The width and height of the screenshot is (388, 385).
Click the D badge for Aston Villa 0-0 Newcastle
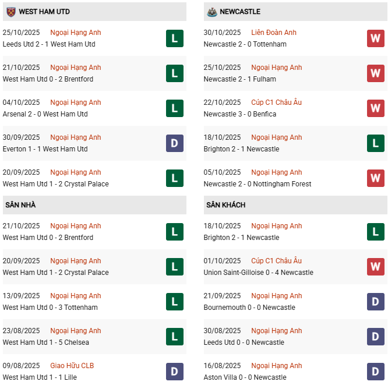click(376, 372)
